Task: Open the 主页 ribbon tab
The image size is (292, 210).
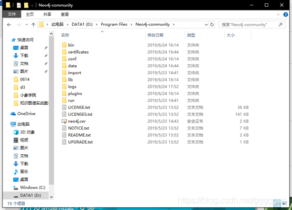Action: coord(30,14)
